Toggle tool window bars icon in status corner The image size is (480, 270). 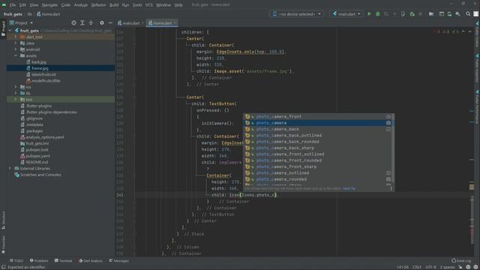pyautogui.click(x=3, y=267)
